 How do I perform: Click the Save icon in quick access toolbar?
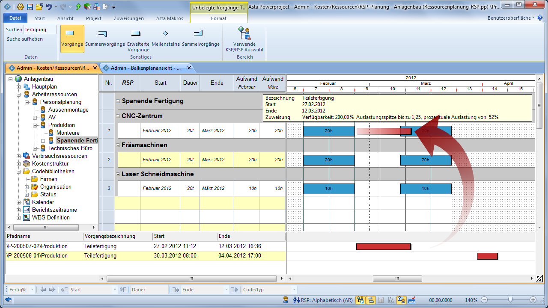(30, 7)
